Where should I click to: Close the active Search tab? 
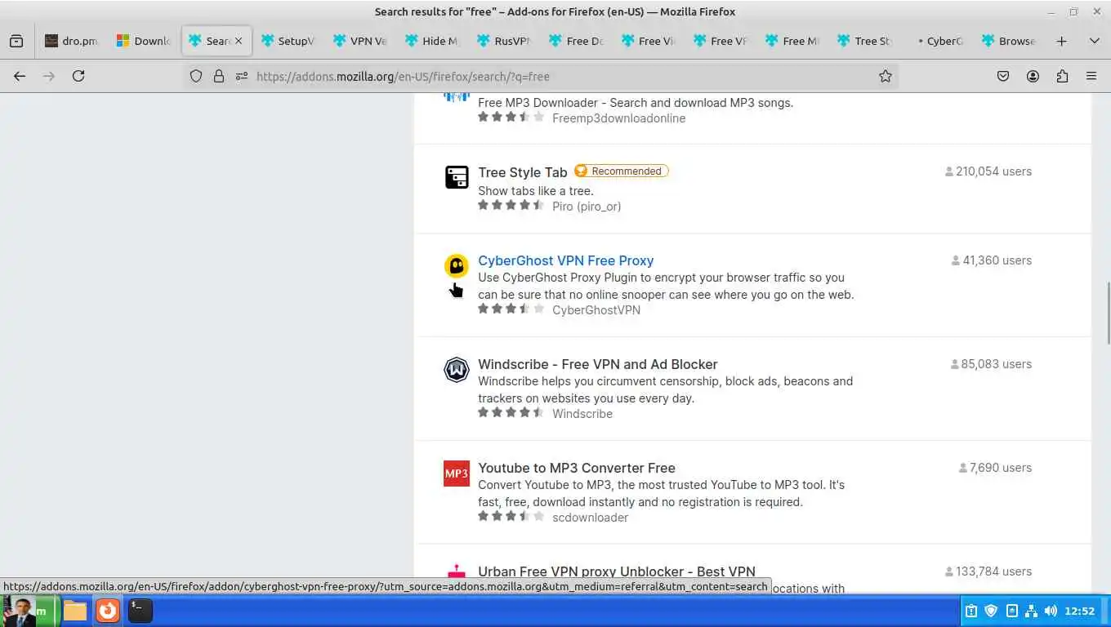point(239,41)
